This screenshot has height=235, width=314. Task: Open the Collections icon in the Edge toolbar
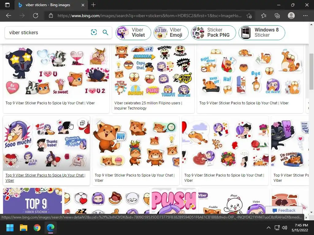tap(277, 16)
